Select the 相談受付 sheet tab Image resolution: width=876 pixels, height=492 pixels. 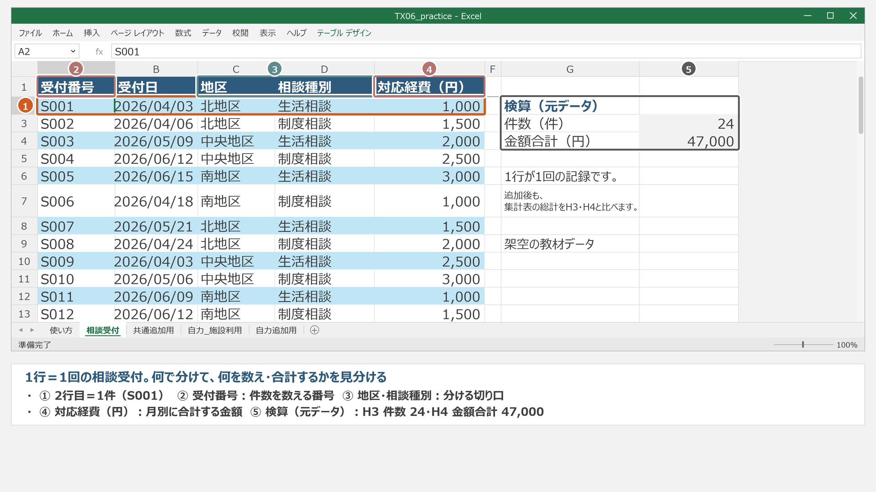[x=103, y=330]
